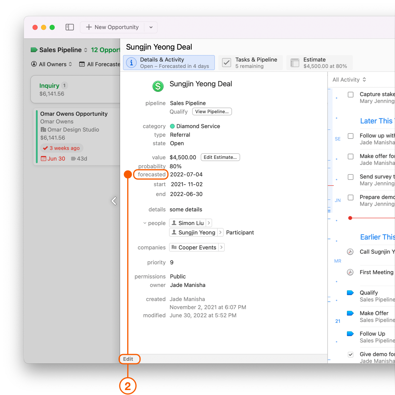
Task: Click the red today timeline marker
Action: tap(350, 218)
